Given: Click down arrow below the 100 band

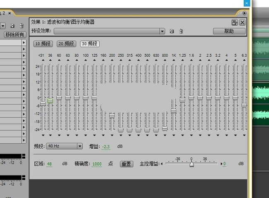Looking at the screenshot, I should [85, 135].
